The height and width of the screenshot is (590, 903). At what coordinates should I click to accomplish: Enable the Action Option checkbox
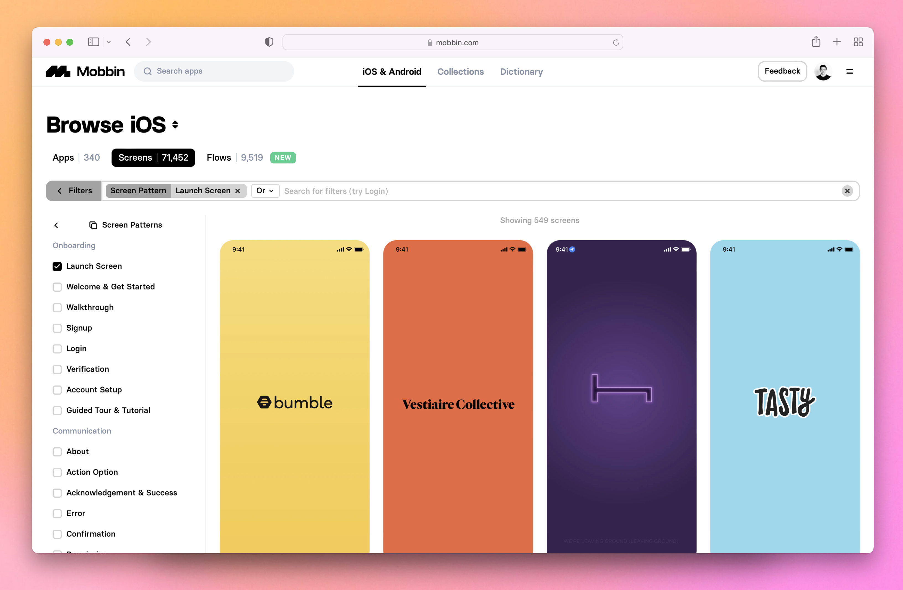57,472
